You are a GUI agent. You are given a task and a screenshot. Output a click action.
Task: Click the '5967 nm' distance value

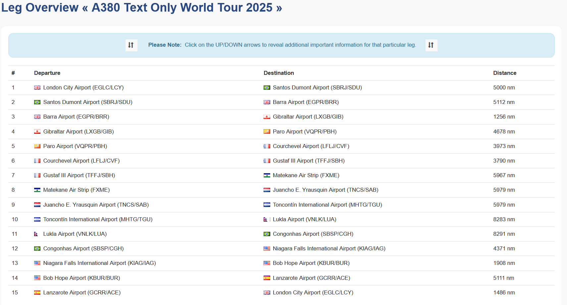[504, 176]
